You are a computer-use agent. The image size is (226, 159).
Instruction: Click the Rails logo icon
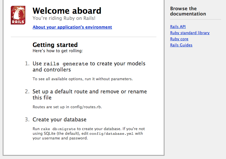click(x=18, y=15)
